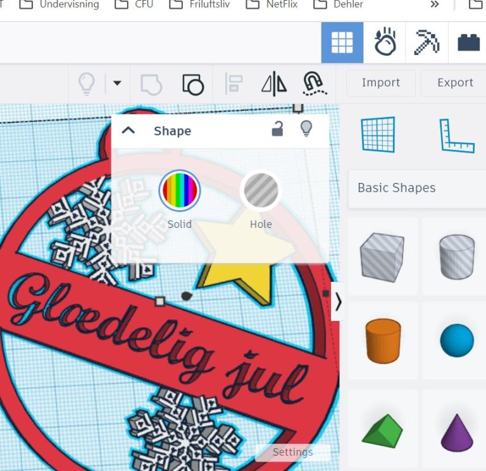
Task: Collapse the Shape panel chevron
Action: 128,131
